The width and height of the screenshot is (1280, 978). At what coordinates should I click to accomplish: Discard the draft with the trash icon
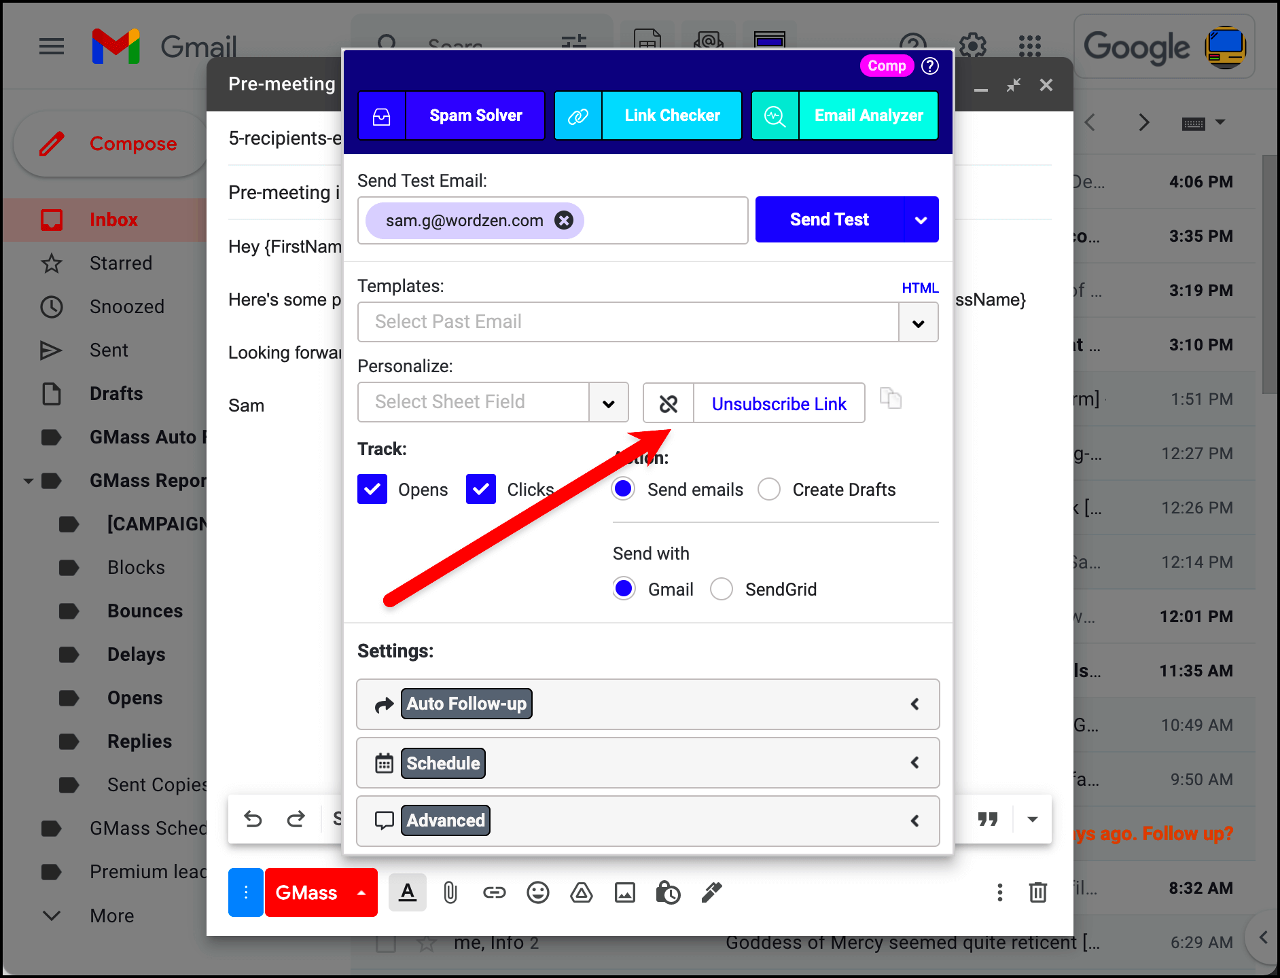(1038, 892)
